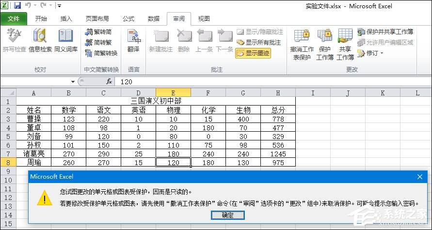Click the 删除 comment icon

coord(184,41)
